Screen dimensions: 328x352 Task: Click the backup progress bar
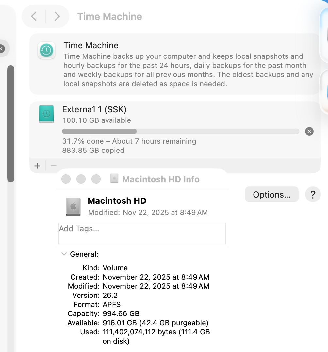pos(180,131)
